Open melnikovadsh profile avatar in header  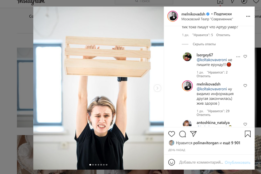(x=173, y=16)
